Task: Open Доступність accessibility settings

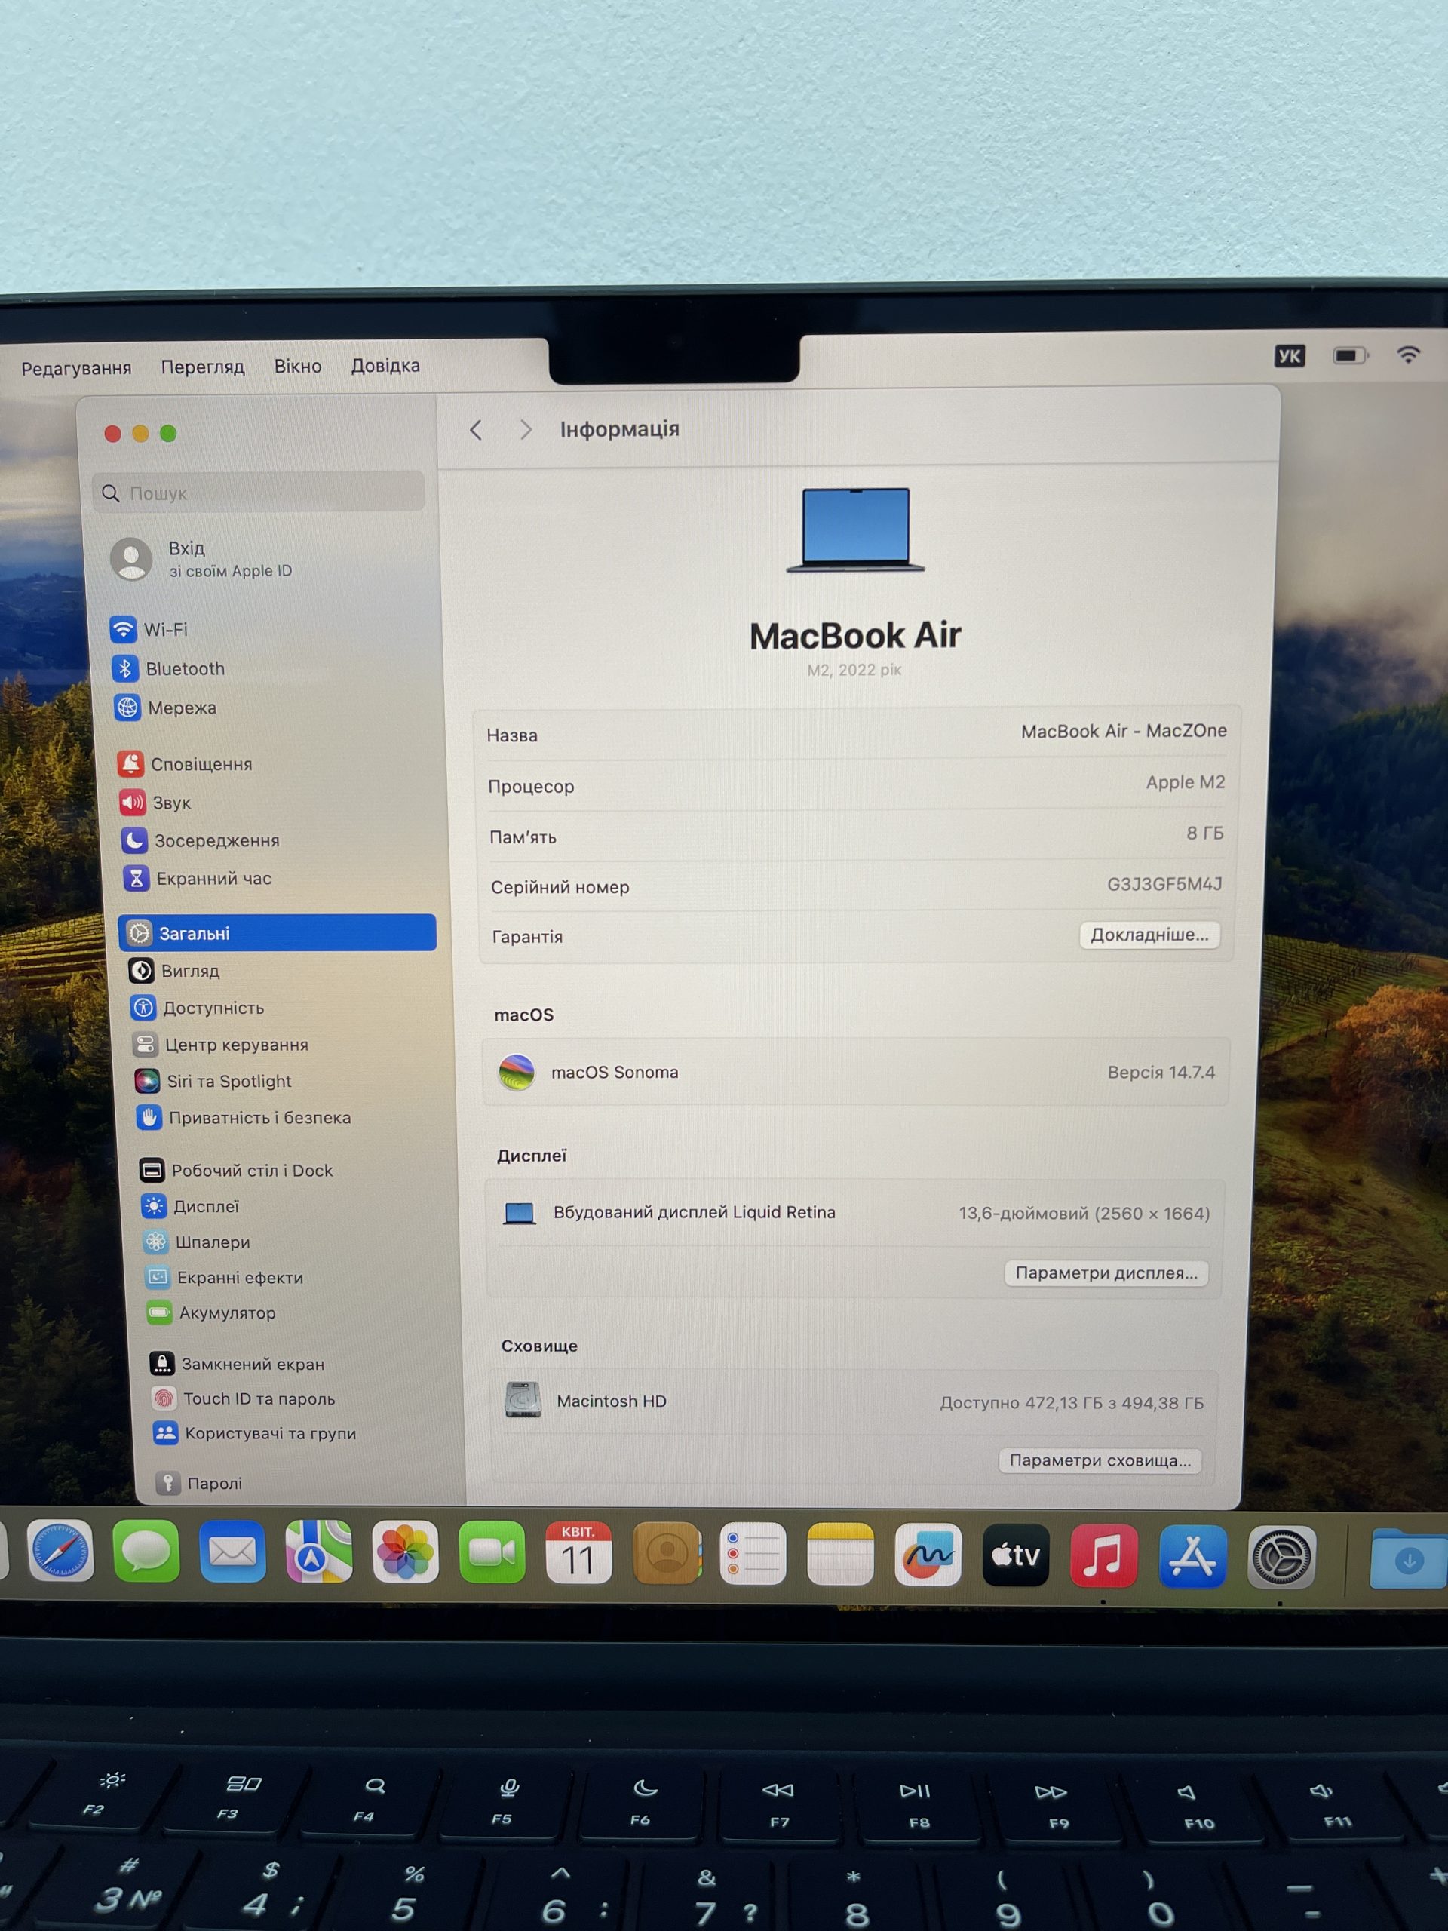Action: coord(198,1008)
